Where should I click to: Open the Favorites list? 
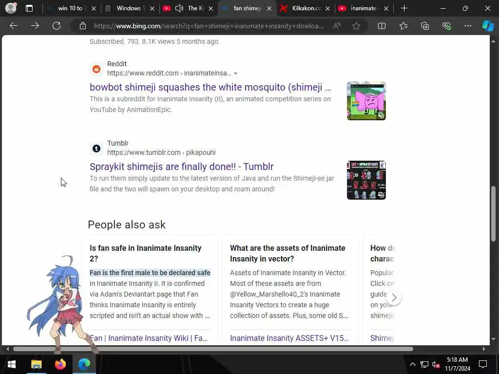[403, 26]
